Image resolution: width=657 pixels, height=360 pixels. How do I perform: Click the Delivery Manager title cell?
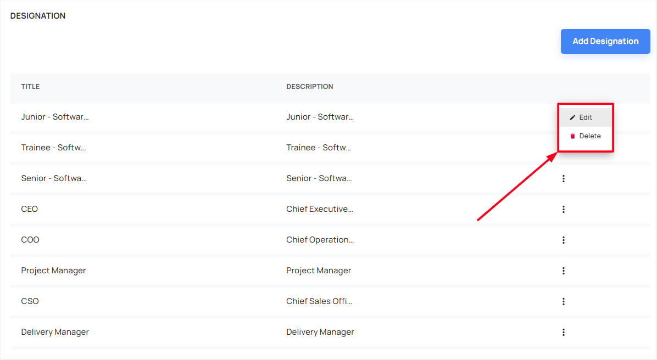(55, 332)
